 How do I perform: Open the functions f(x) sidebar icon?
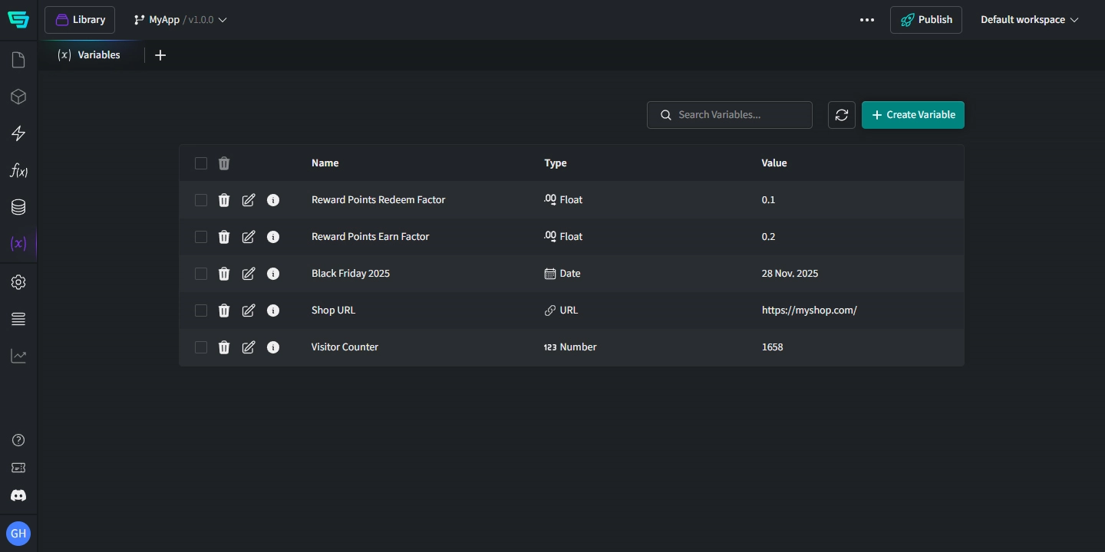point(18,170)
